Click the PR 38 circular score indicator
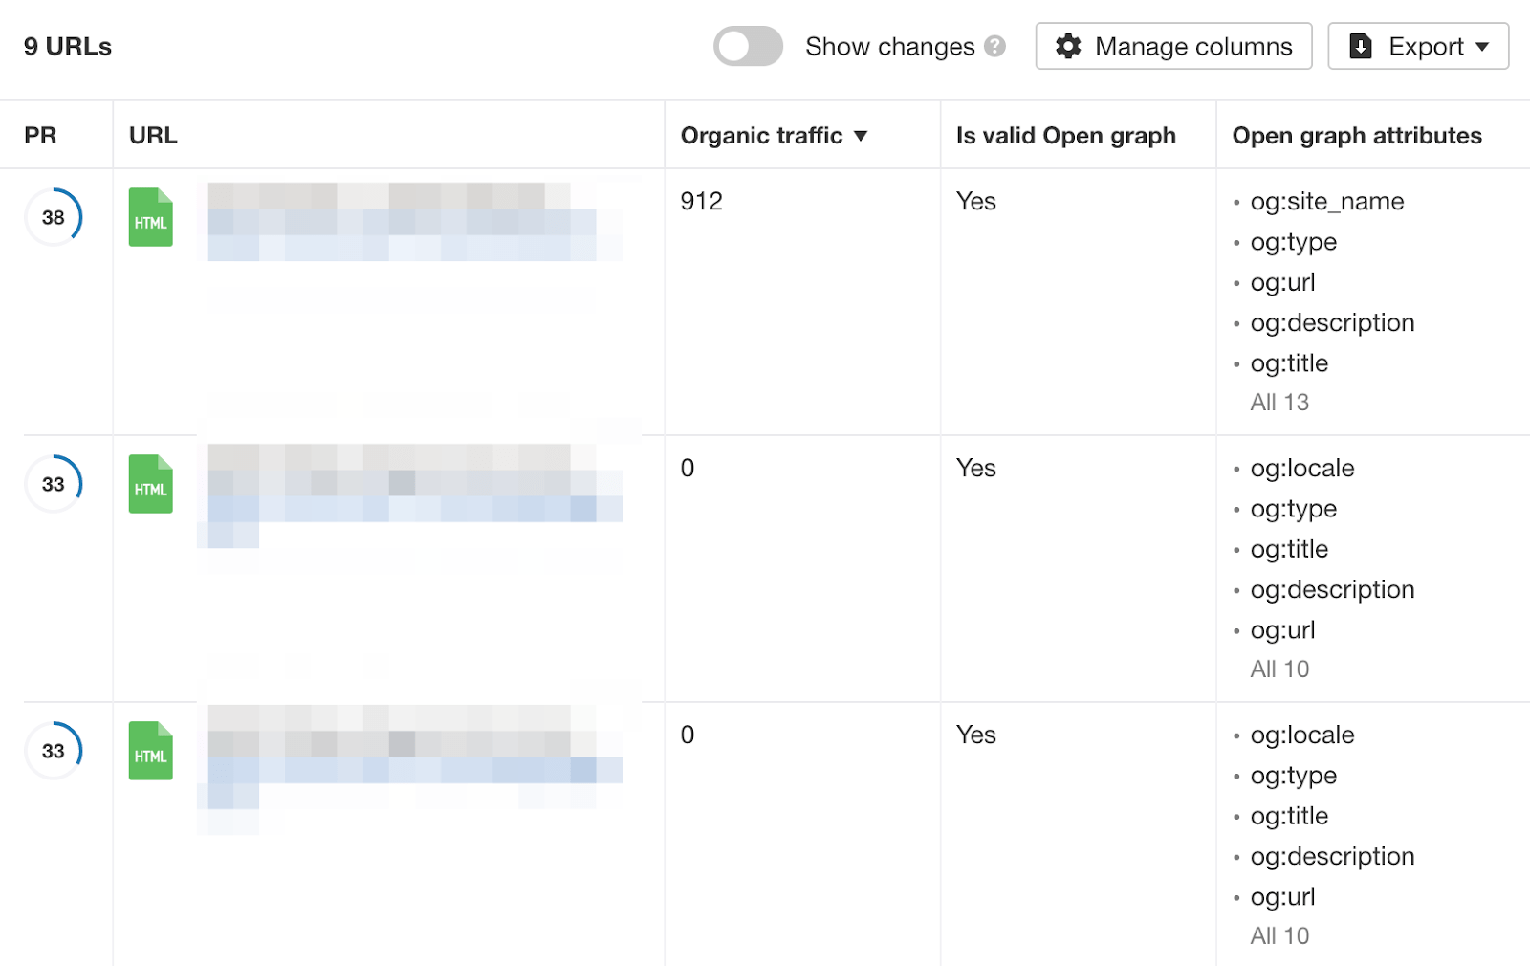1530x966 pixels. pyautogui.click(x=54, y=217)
